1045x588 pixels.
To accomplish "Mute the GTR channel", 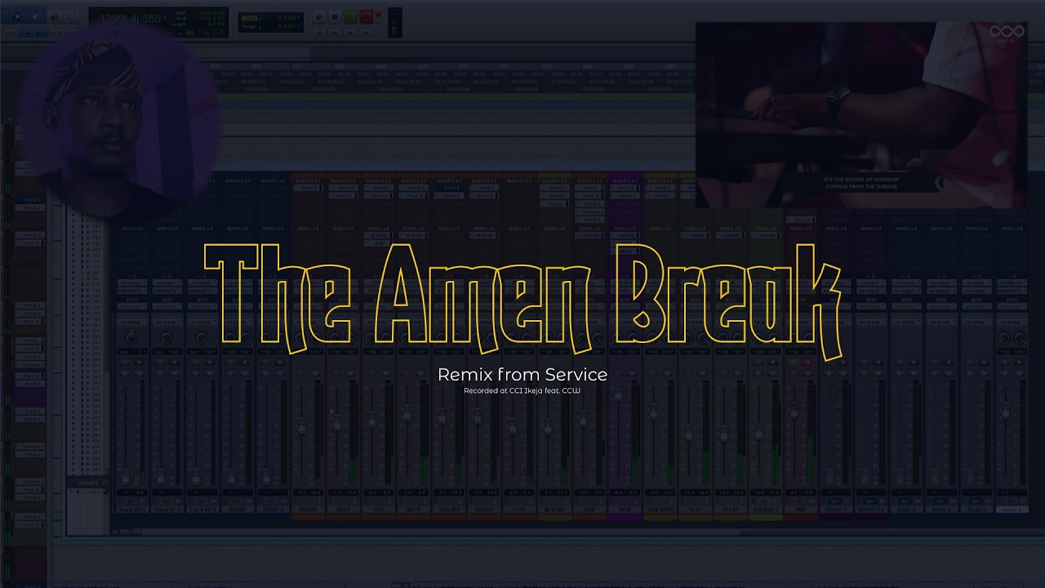I will [x=385, y=373].
